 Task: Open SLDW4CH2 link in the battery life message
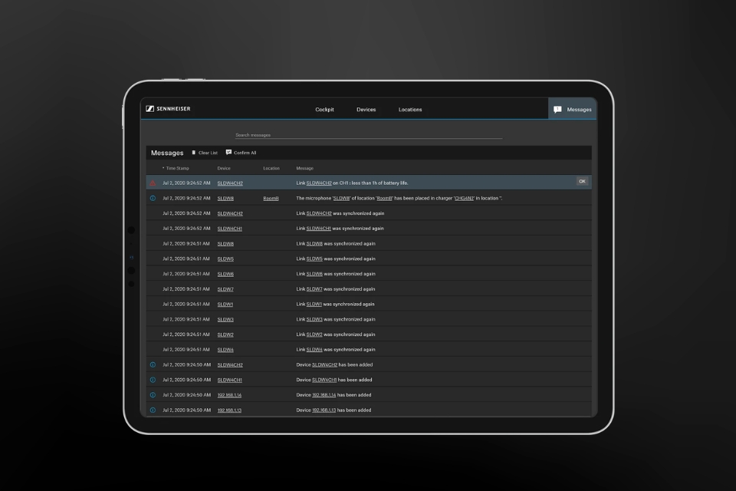319,183
